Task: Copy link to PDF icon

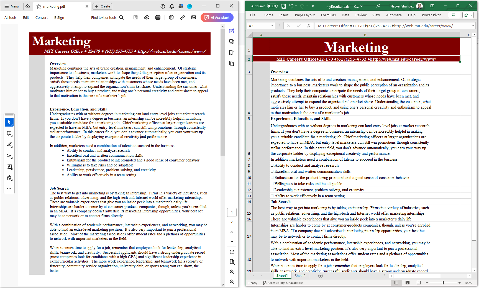Action: 183,17
